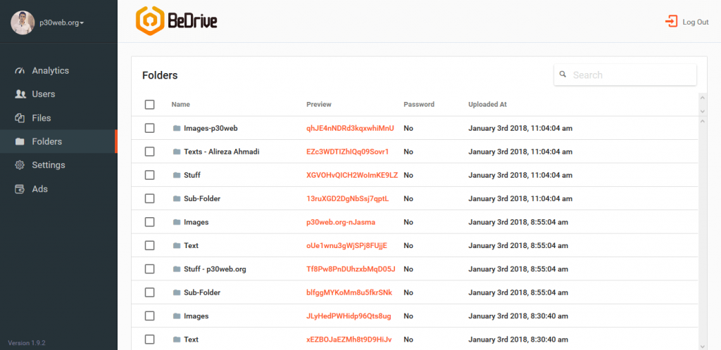Click folder icon of Stuff - p30web.org row
Image resolution: width=721 pixels, height=350 pixels.
pos(177,268)
